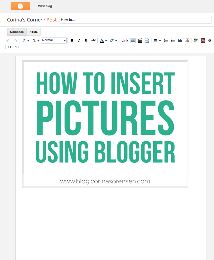Switch to the HTML tab

click(x=33, y=32)
